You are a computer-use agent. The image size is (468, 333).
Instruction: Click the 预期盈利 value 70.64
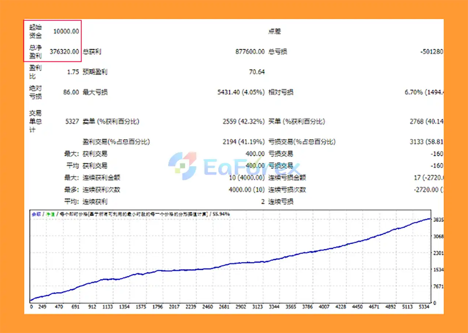coord(257,72)
